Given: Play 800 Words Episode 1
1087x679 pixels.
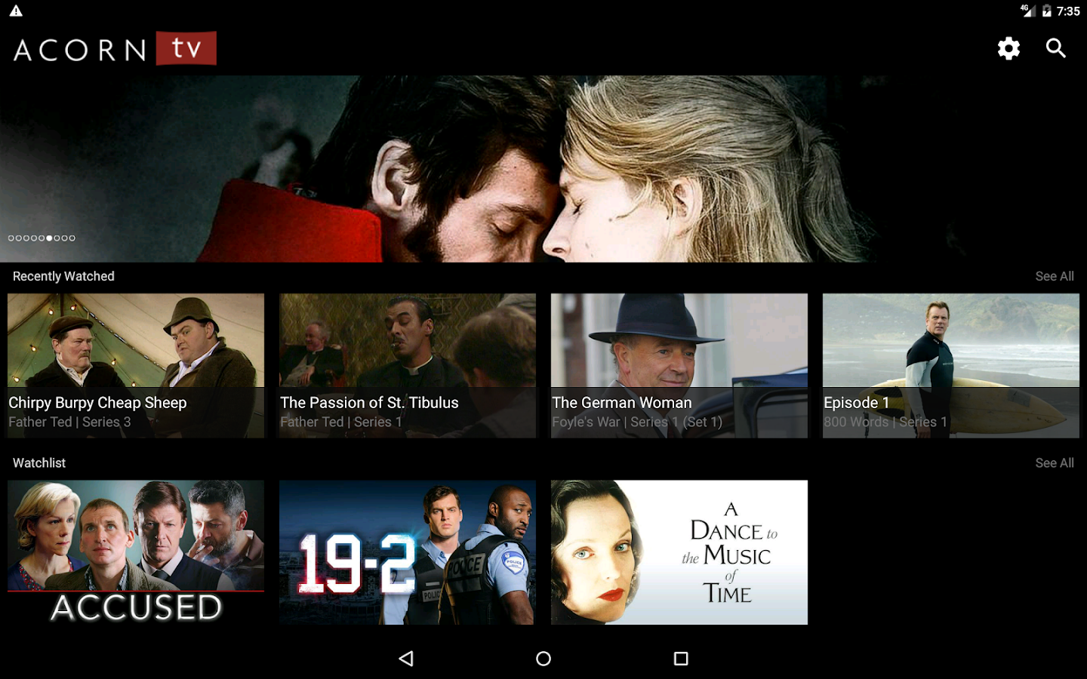Looking at the screenshot, I should coord(951,365).
